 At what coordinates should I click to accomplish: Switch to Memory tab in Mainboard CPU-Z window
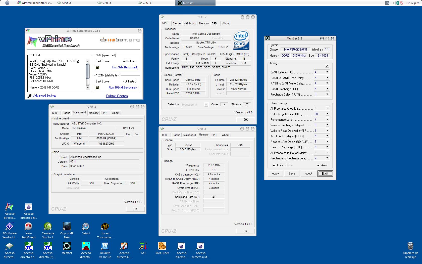click(x=93, y=113)
